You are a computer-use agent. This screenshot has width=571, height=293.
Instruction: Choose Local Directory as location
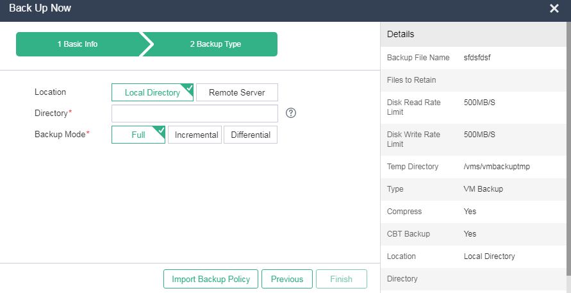153,92
